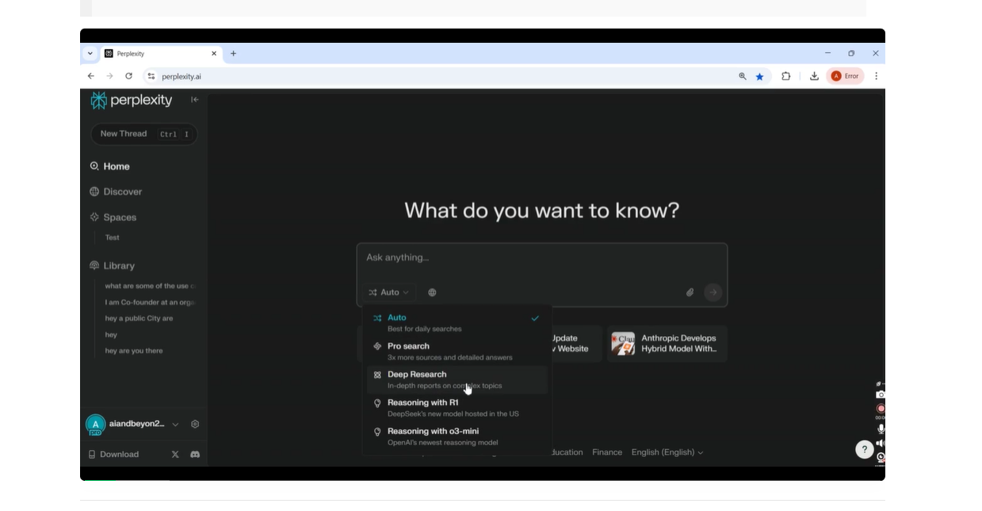Focus the 'Ask anything…' input
The image size is (982, 511).
[542, 258]
